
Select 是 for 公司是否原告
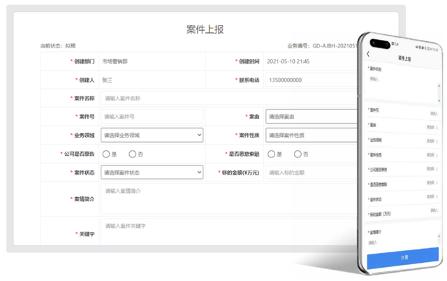(107, 154)
